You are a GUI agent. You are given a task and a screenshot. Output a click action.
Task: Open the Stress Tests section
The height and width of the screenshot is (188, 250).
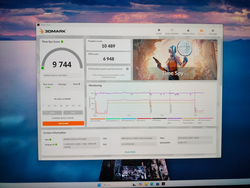[x=188, y=32]
